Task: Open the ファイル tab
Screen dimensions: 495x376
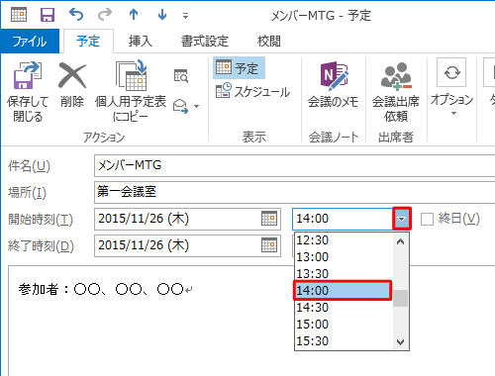Action: [x=30, y=42]
